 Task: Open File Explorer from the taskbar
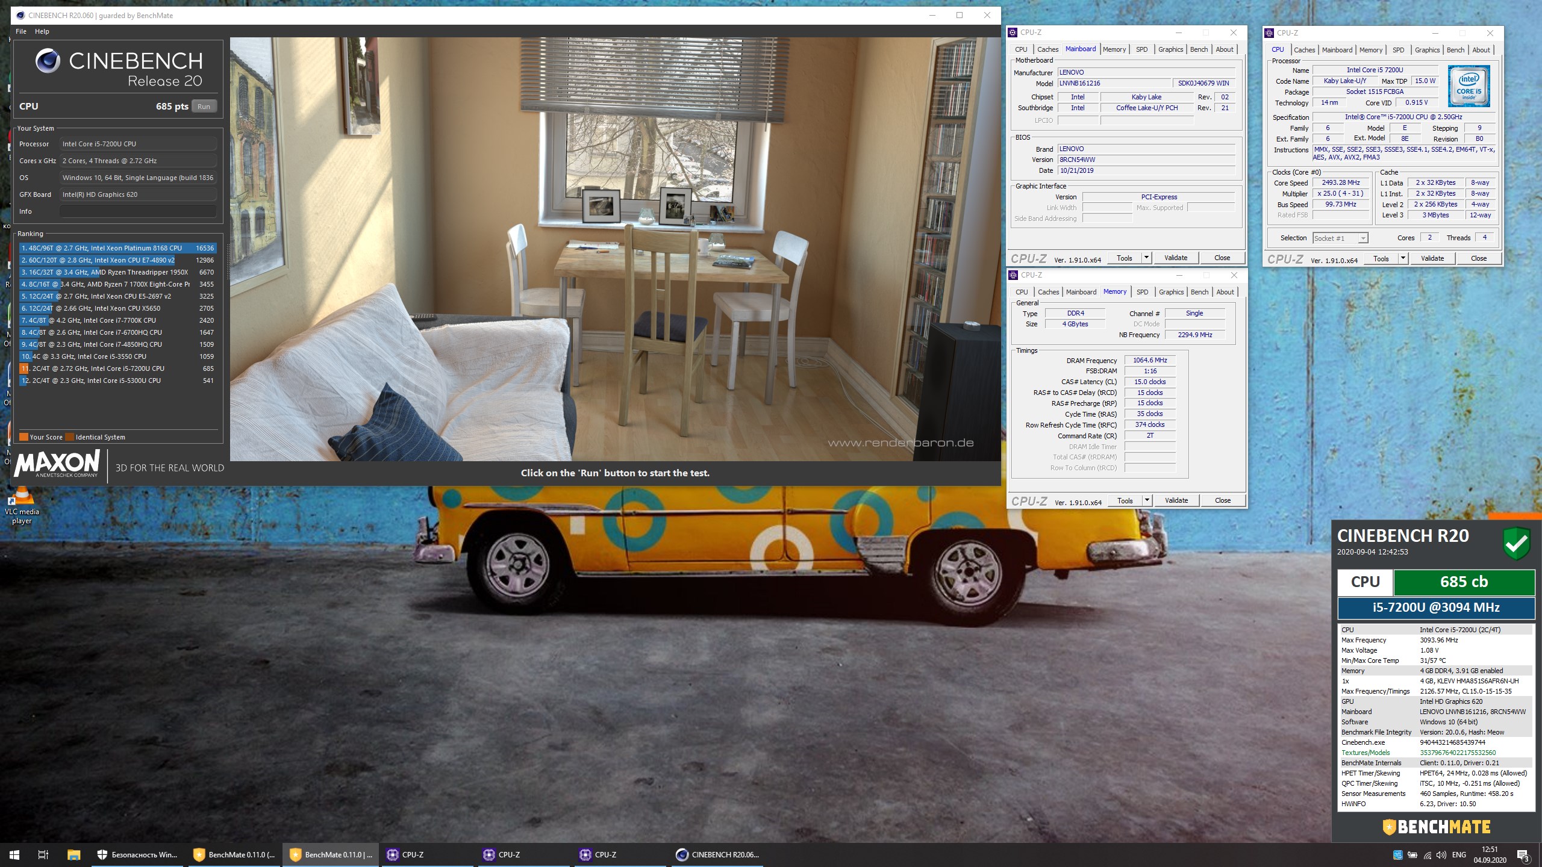(x=73, y=854)
